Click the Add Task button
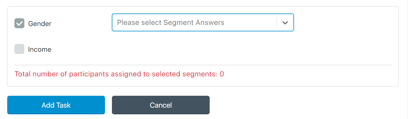Screen dimensions: 408x119 [x=56, y=105]
